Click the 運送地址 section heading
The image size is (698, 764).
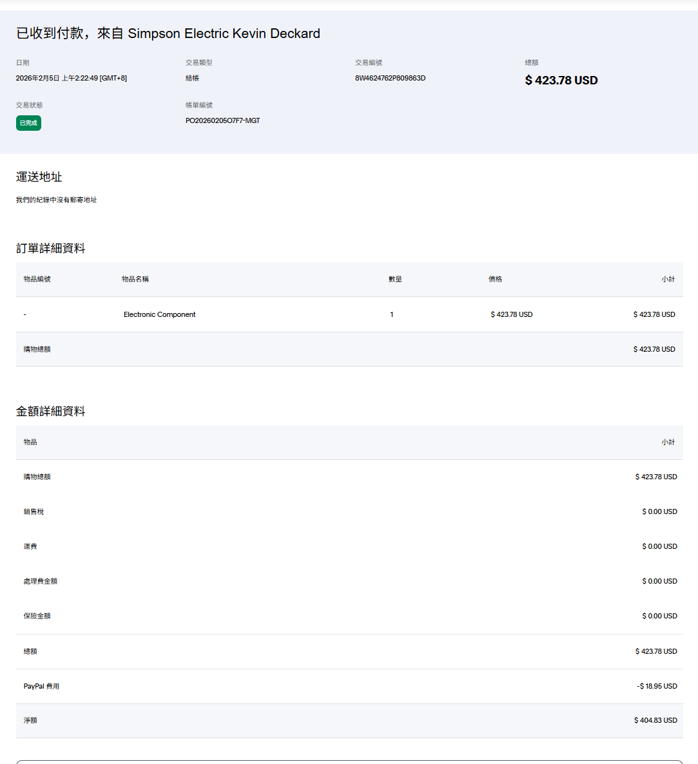pyautogui.click(x=39, y=177)
